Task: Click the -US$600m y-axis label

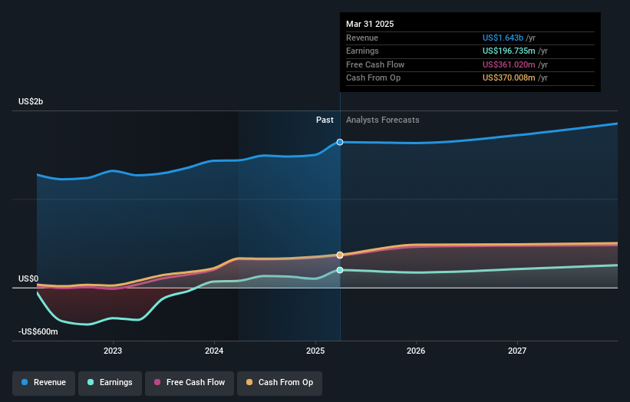Action: click(38, 331)
